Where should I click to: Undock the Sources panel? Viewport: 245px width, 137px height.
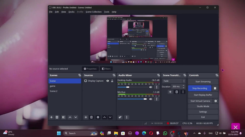click(114, 75)
